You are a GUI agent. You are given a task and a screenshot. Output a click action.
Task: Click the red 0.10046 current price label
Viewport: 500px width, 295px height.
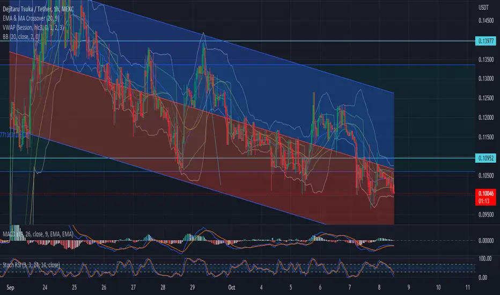pos(486,193)
